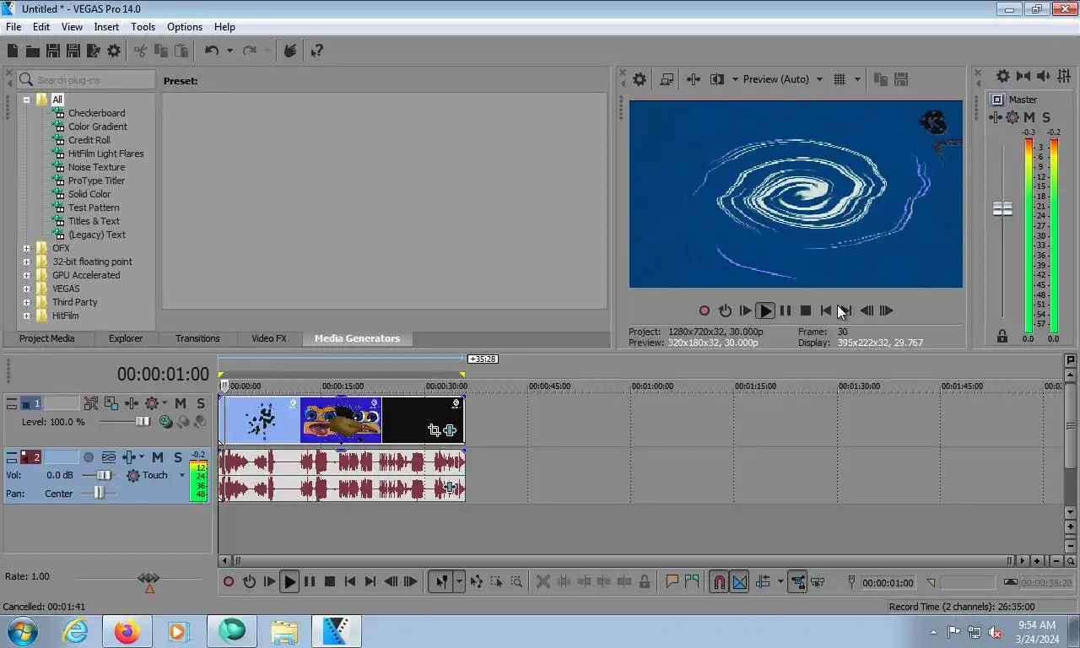Open the Event Pan/Crop icon on the black clip

434,430
